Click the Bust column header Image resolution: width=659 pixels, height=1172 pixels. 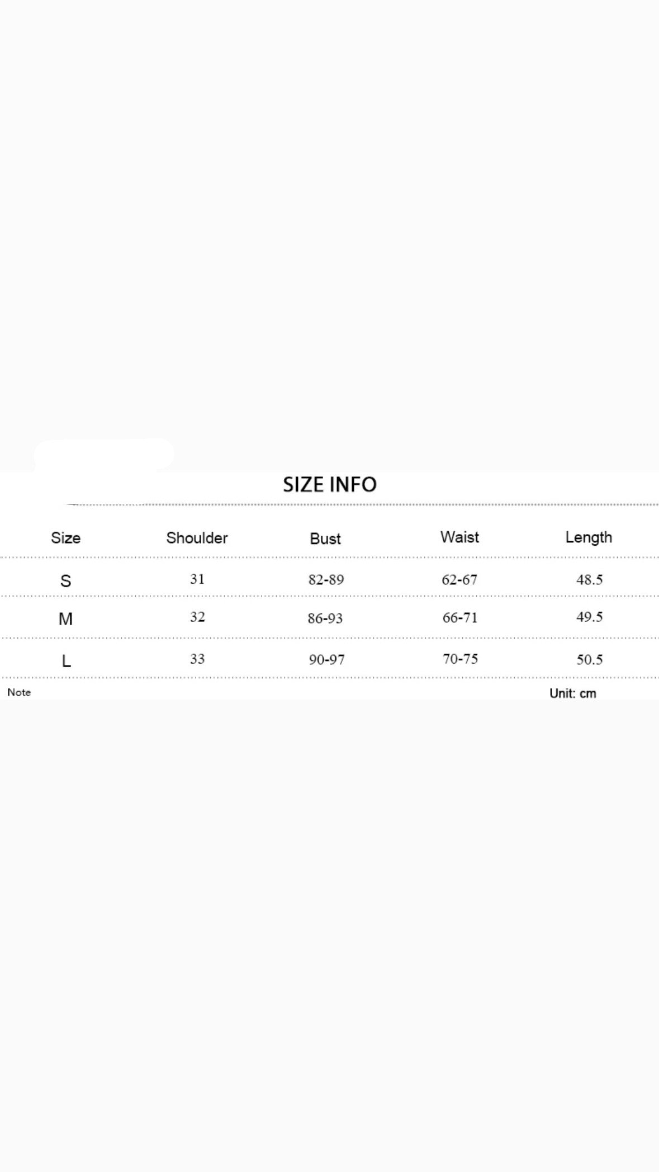coord(325,538)
